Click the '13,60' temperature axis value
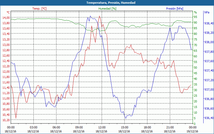The width and height of the screenshot is (214, 134). tap(6, 28)
